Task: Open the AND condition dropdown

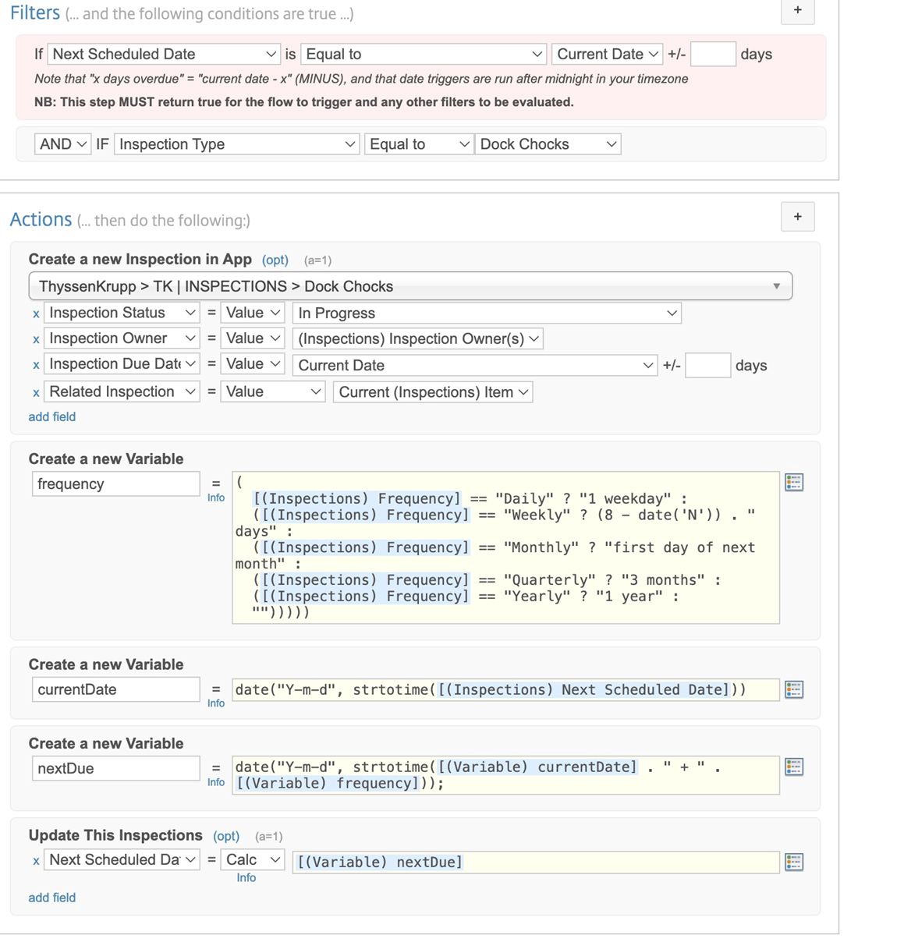Action: click(x=62, y=144)
